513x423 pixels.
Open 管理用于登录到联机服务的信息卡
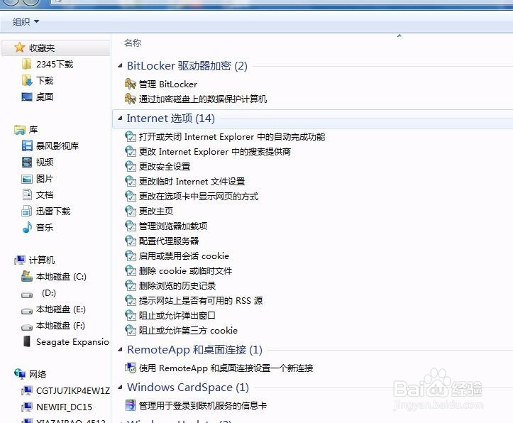203,406
